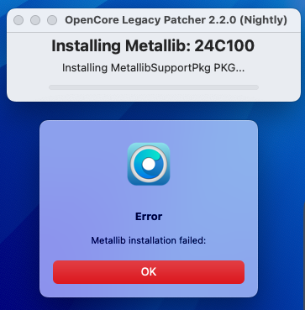Click empty space below the progress bar
The width and height of the screenshot is (305, 310).
point(154,96)
